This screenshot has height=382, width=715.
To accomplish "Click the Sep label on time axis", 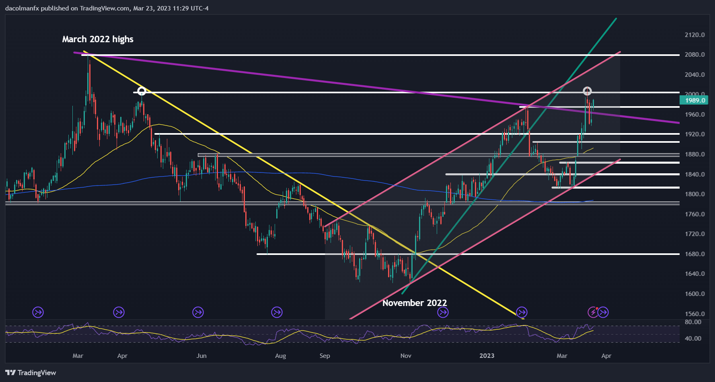I will [x=325, y=356].
